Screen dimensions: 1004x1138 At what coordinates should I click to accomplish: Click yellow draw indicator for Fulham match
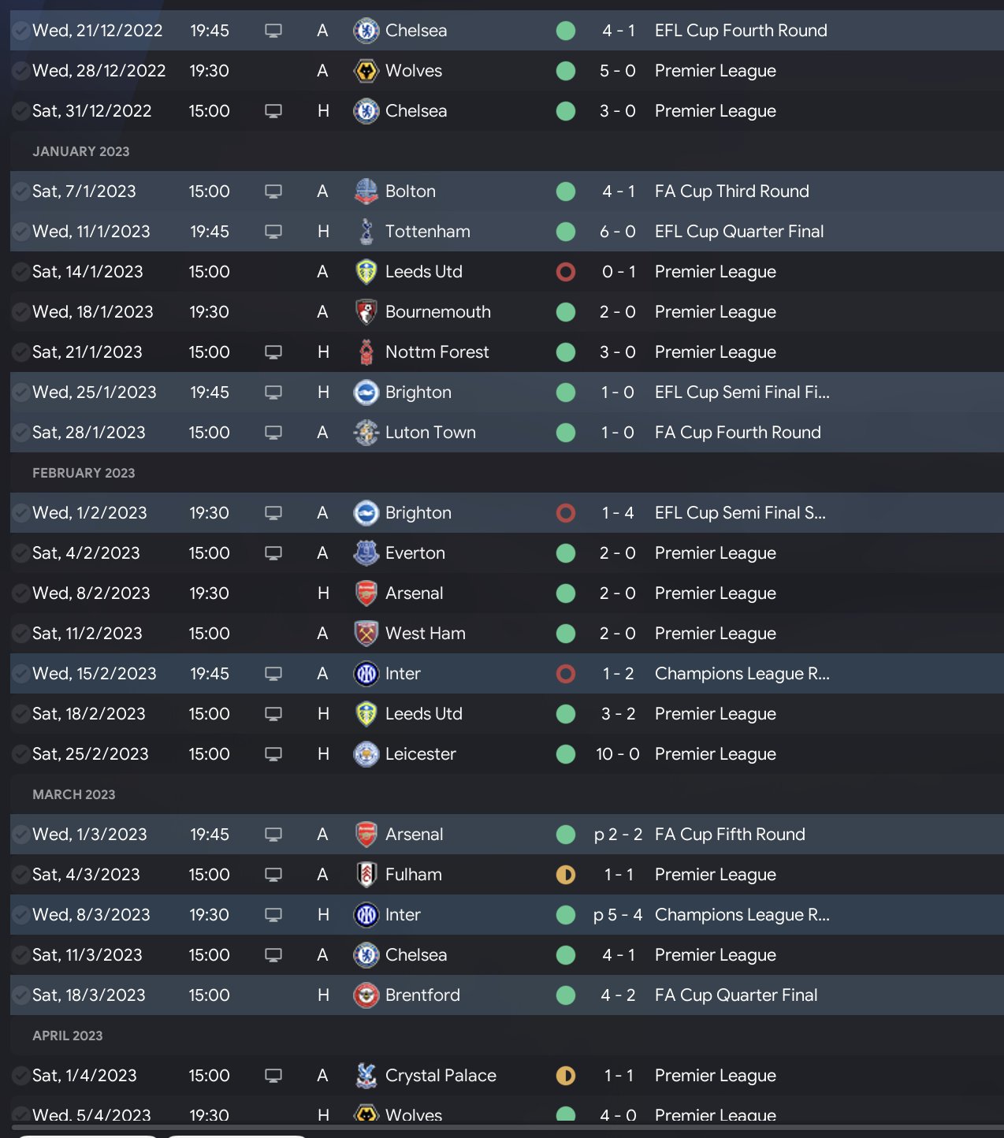[x=566, y=875]
